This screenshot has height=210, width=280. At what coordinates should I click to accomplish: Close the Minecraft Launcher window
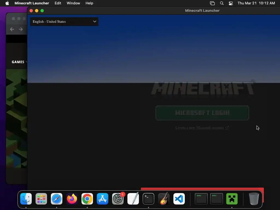(x=31, y=11)
